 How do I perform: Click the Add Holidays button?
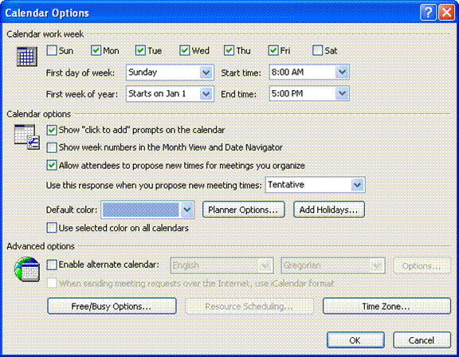329,210
